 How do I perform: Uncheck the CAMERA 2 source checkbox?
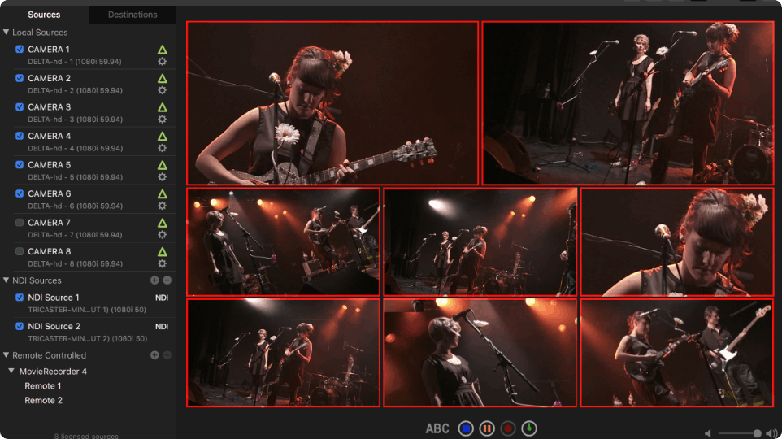[20, 79]
